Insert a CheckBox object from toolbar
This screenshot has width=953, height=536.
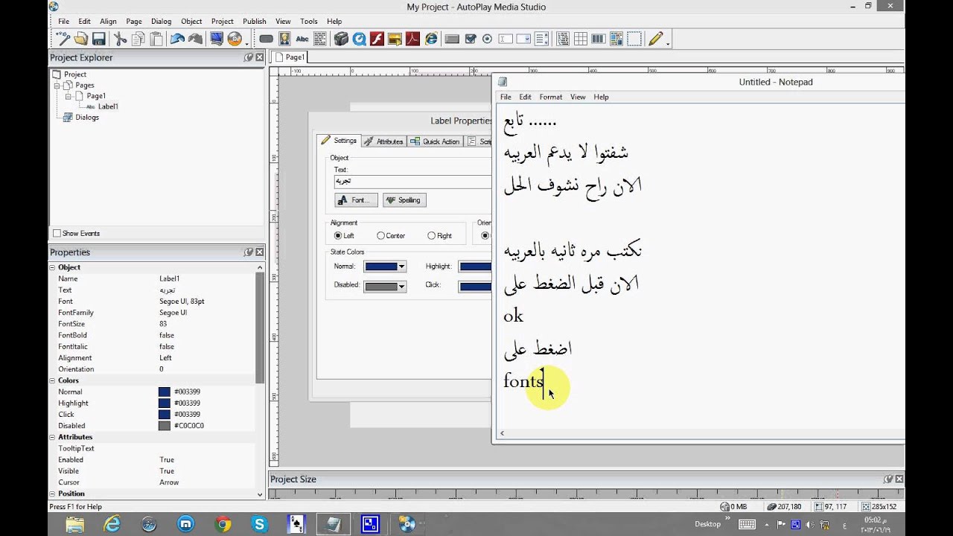tap(470, 39)
